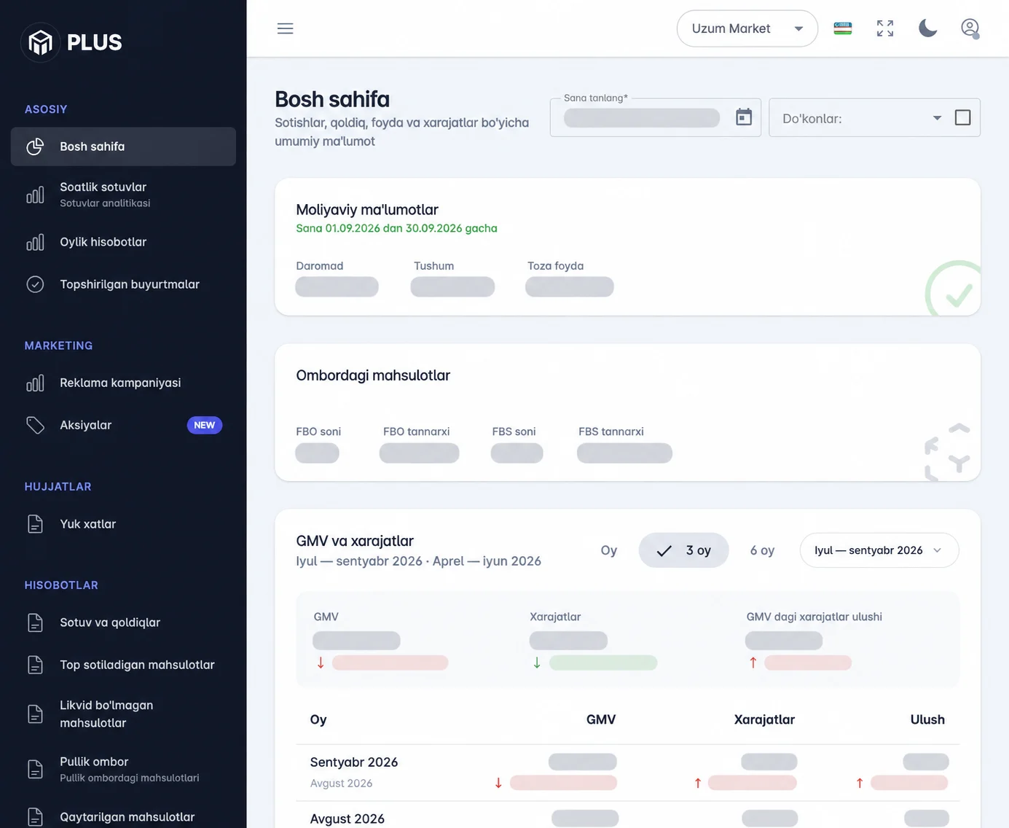The width and height of the screenshot is (1009, 828).
Task: Click the Oylik hisobotlar bar chart icon
Action: (35, 242)
